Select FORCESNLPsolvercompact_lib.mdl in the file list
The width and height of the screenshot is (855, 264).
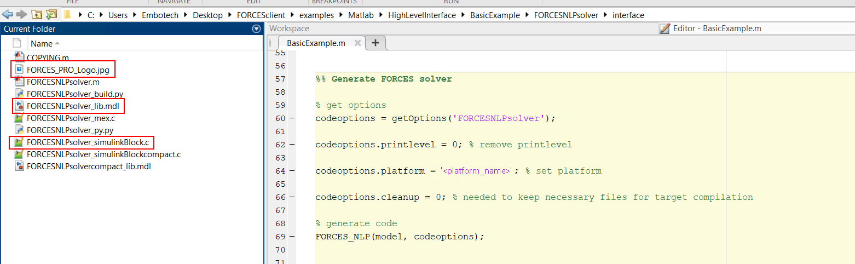click(89, 167)
